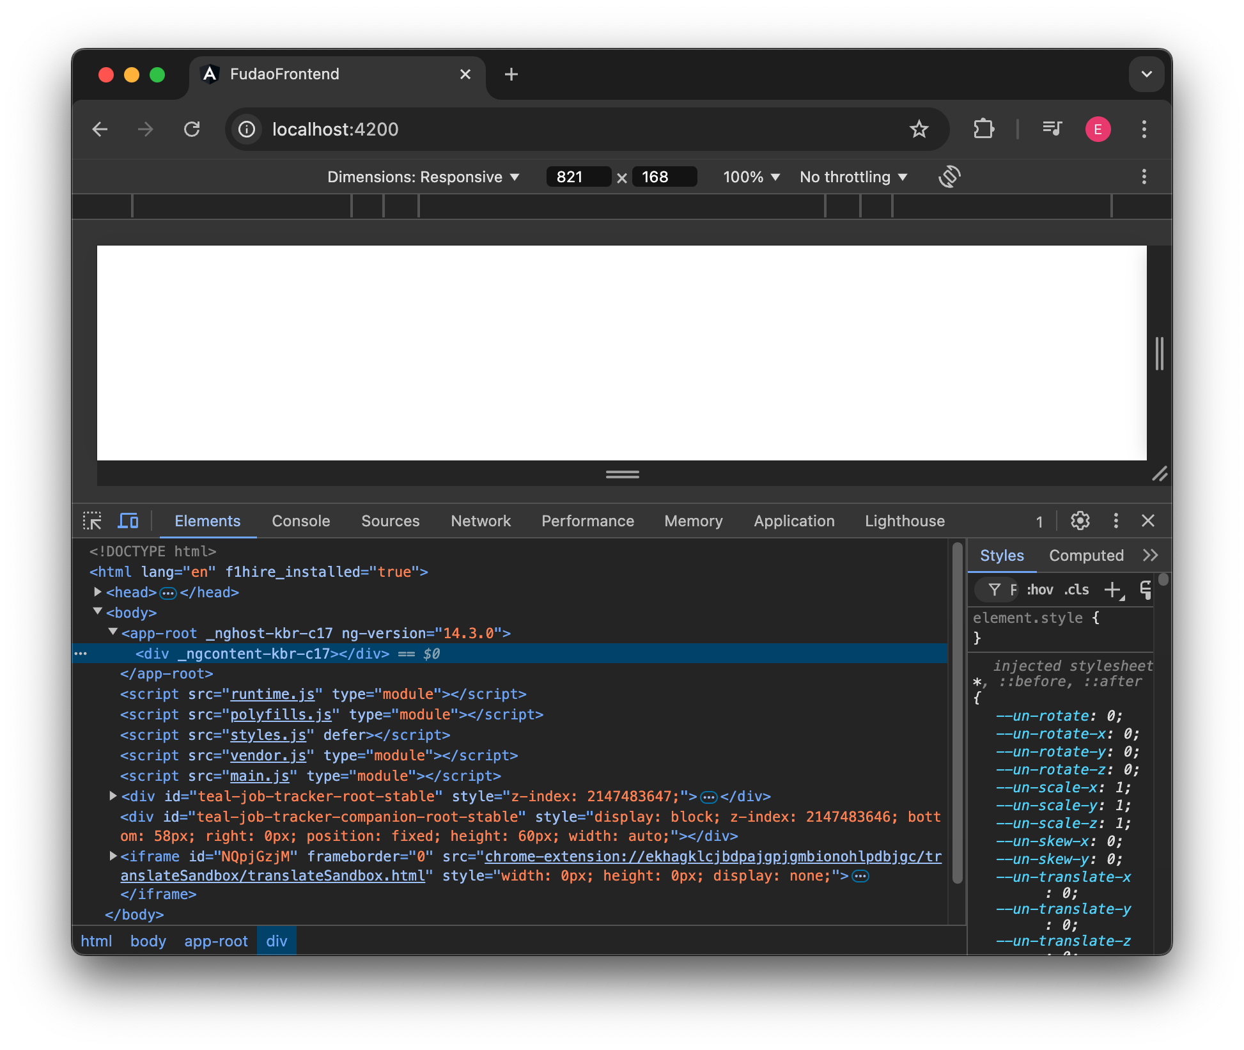Switch to the Computed styles tab
Image resolution: width=1244 pixels, height=1050 pixels.
pos(1085,555)
